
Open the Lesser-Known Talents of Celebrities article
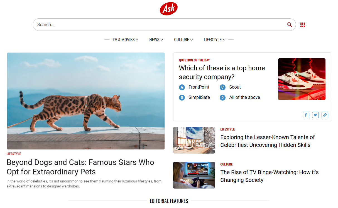pyautogui.click(x=268, y=141)
